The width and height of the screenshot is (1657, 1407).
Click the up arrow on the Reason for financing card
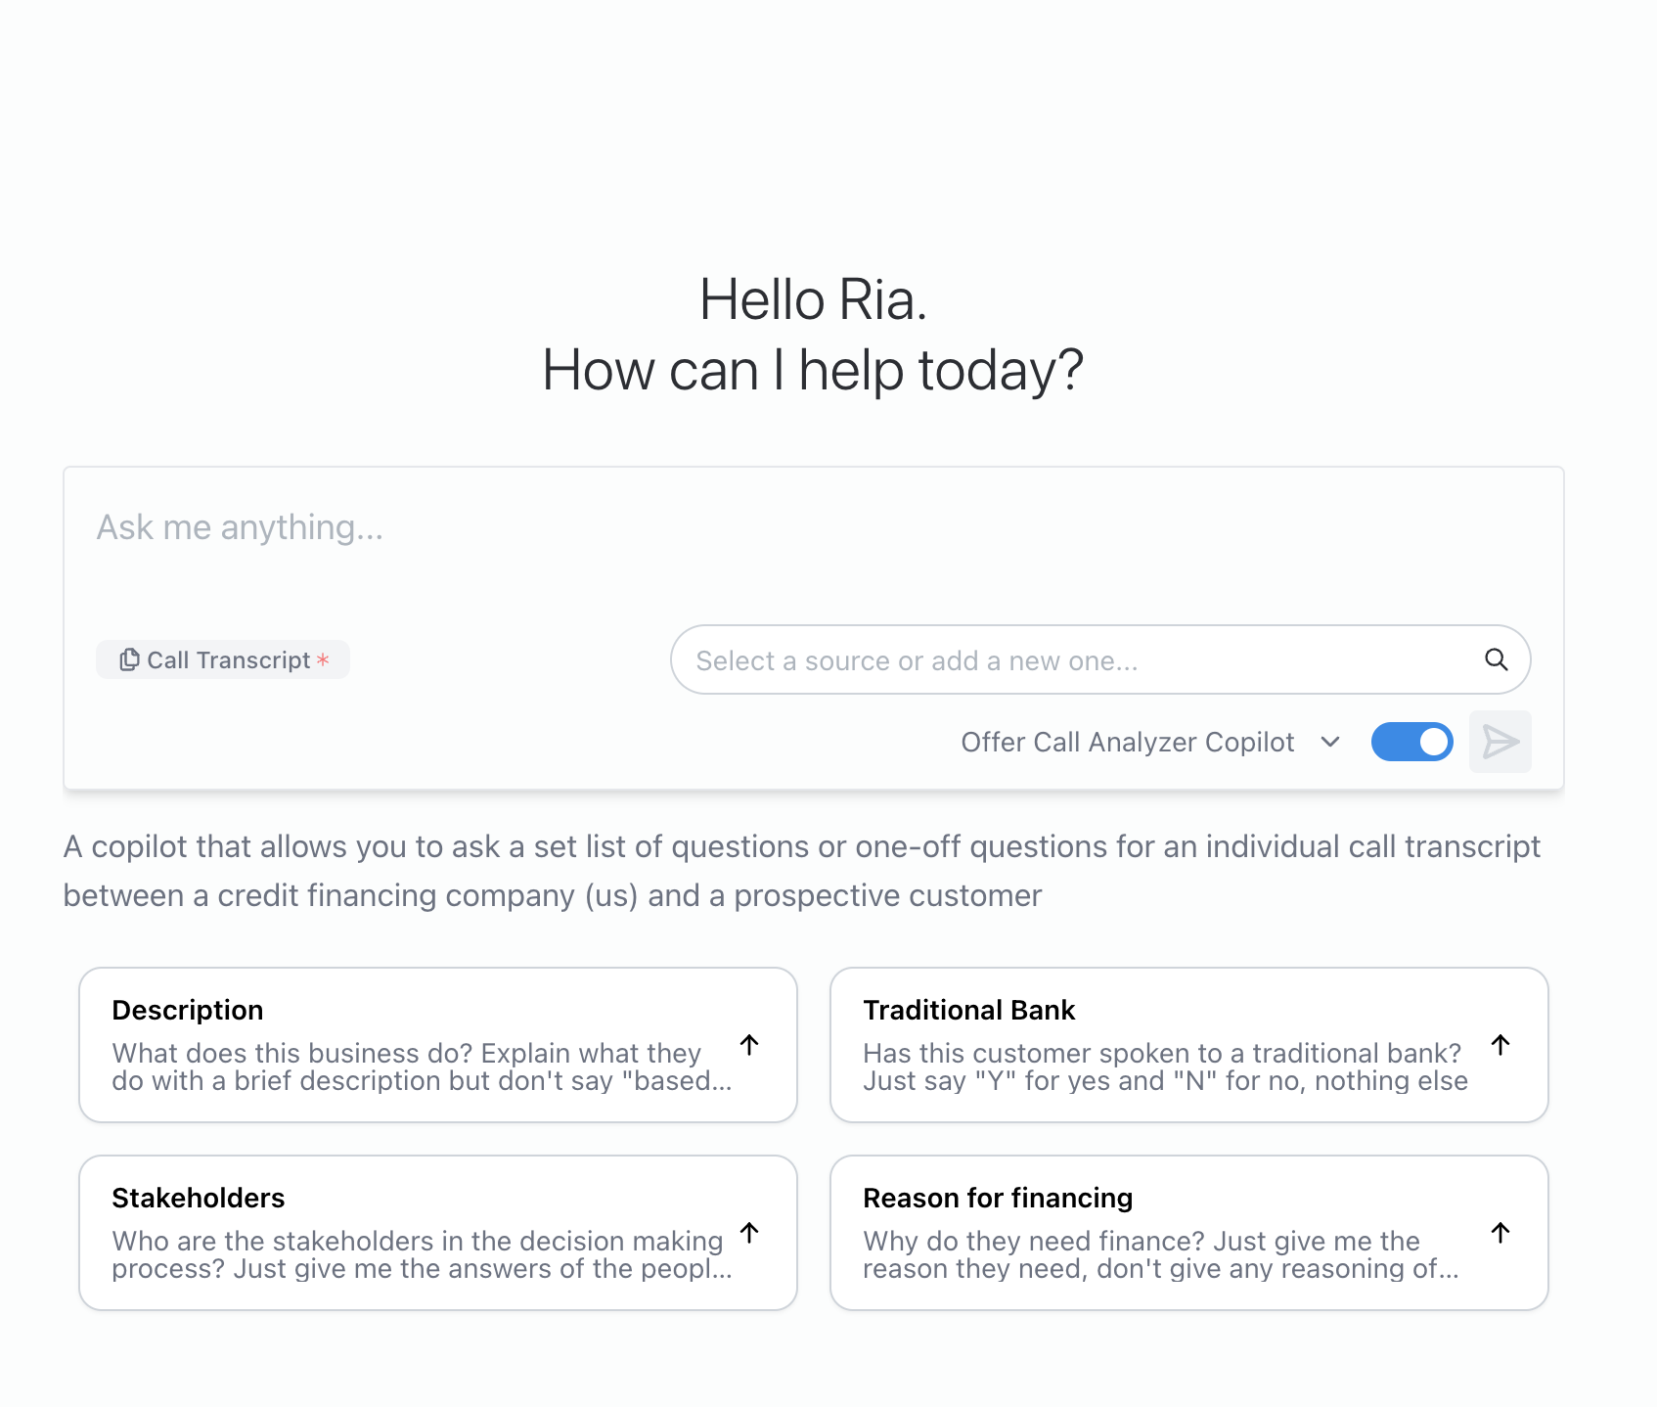(1500, 1232)
